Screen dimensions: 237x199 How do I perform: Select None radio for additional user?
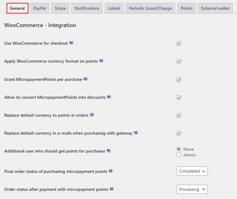tap(179, 149)
